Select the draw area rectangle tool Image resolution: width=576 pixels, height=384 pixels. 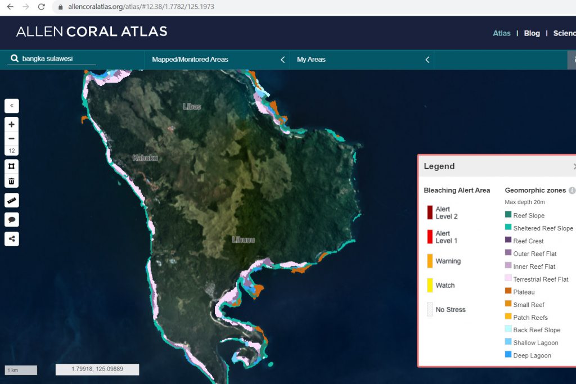click(x=11, y=165)
